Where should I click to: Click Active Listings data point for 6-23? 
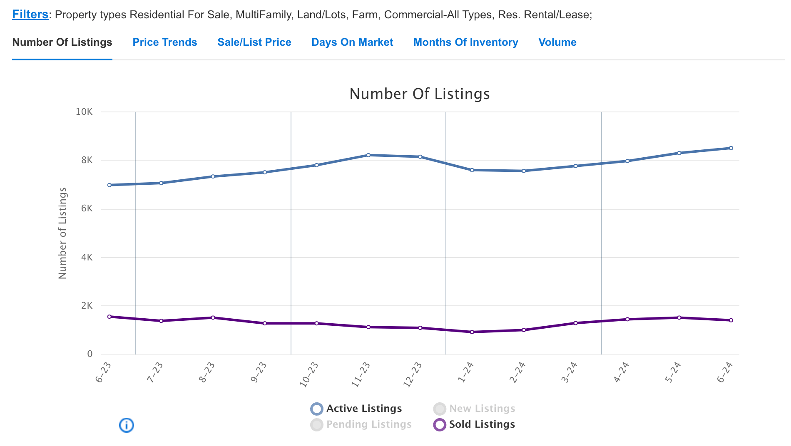point(109,185)
